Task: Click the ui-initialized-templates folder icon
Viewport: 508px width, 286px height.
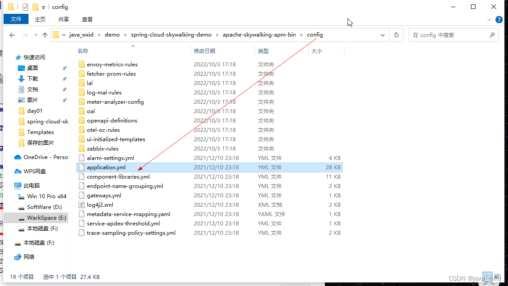Action: pos(82,139)
